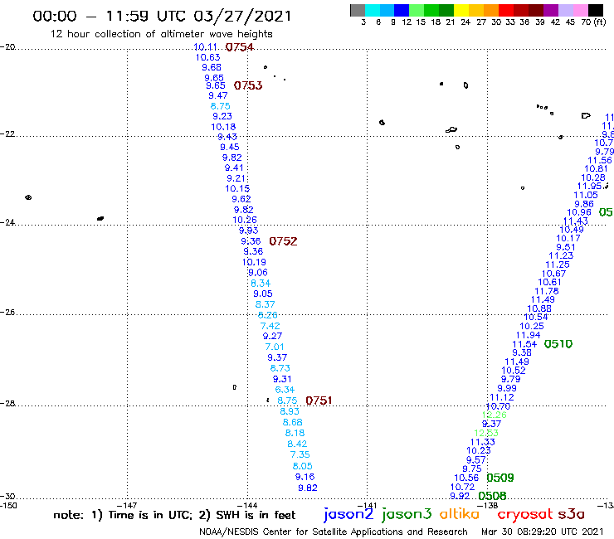Click the jason3 satellite legend label
Viewport: 614px width, 539px height.
click(407, 514)
